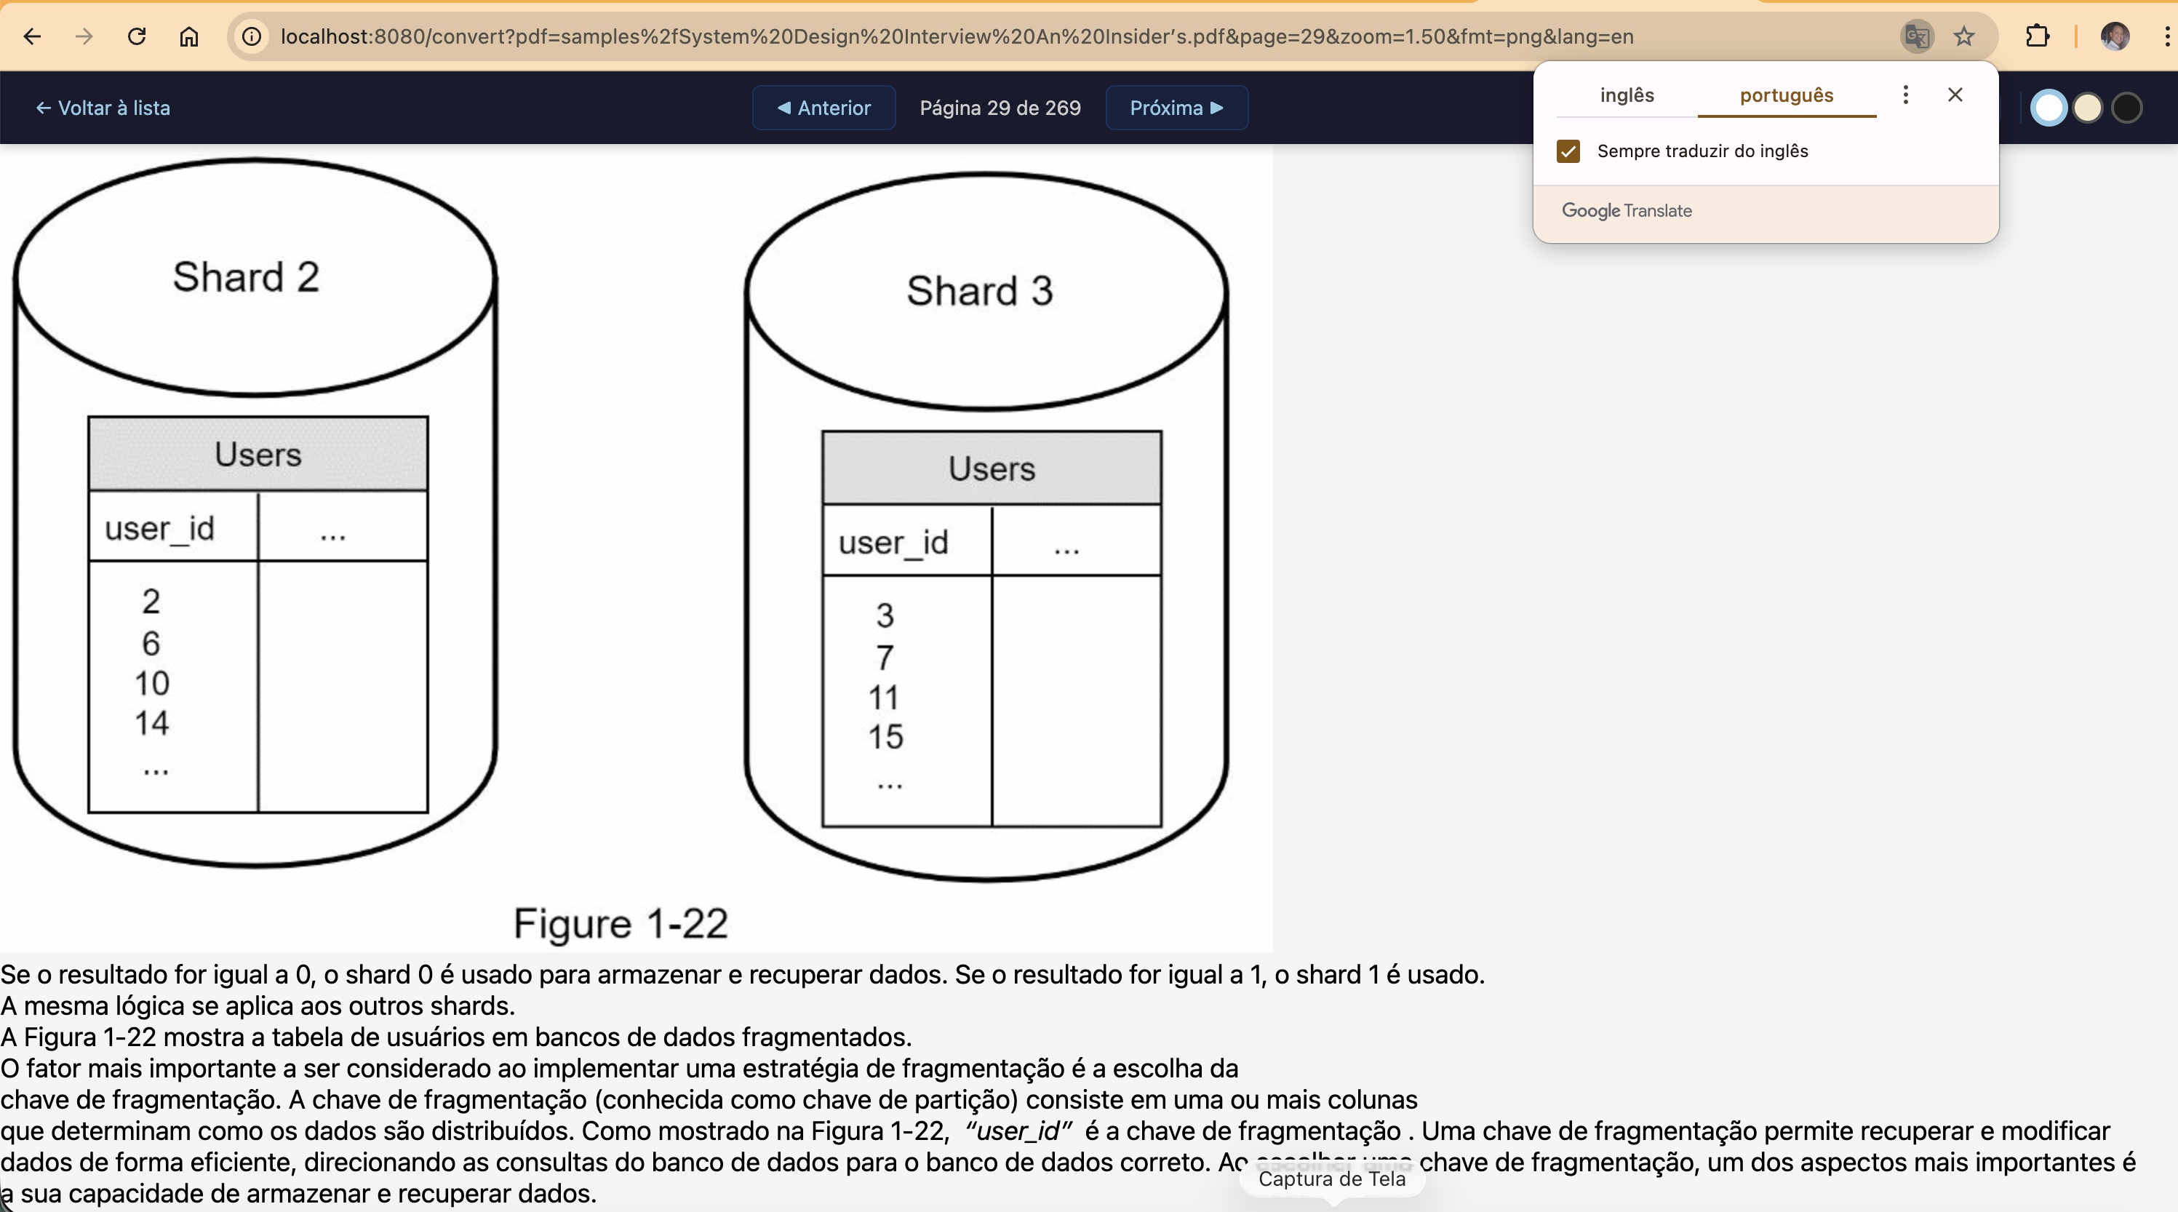Image resolution: width=2178 pixels, height=1212 pixels.
Task: Click the 'Anterior' page button
Action: (x=823, y=108)
